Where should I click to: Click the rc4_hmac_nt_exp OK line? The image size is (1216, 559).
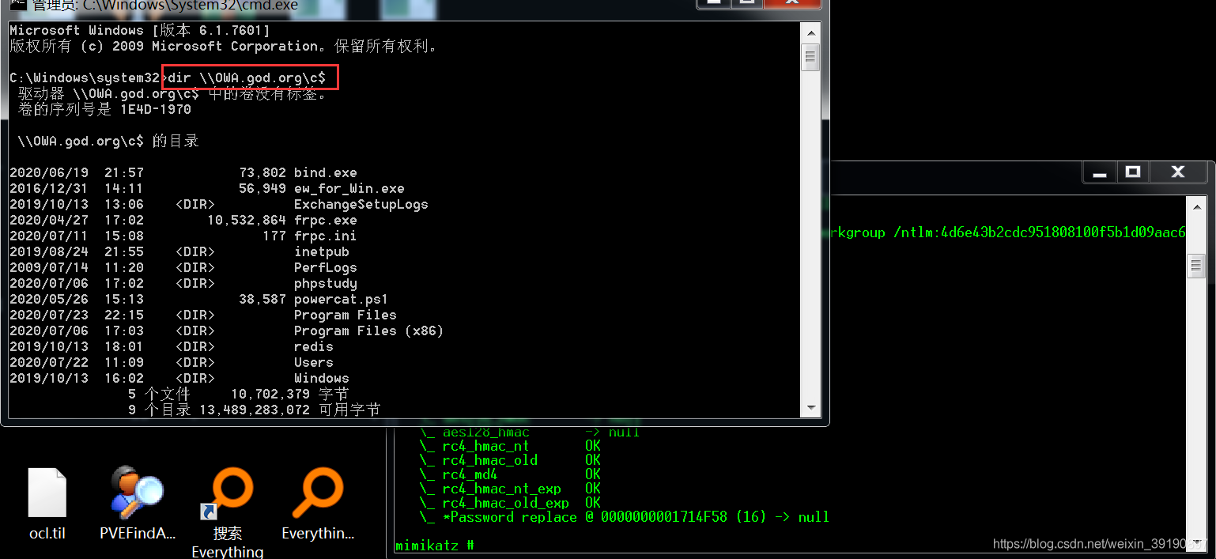tap(510, 489)
